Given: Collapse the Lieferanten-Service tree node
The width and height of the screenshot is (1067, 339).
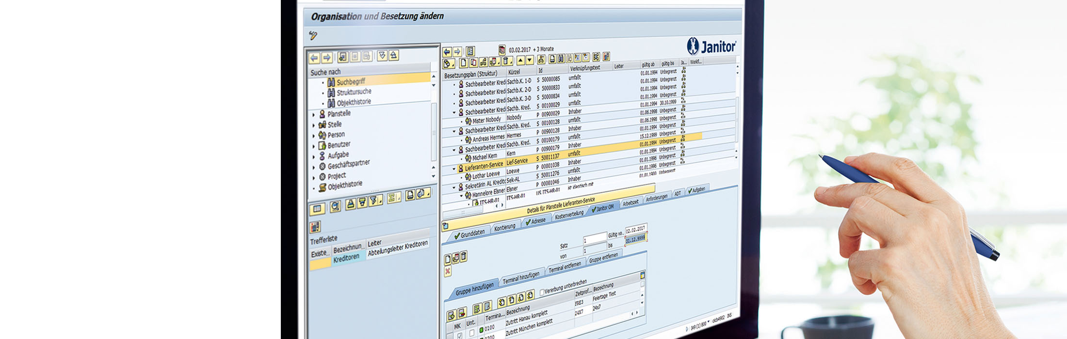Looking at the screenshot, I should click(454, 169).
